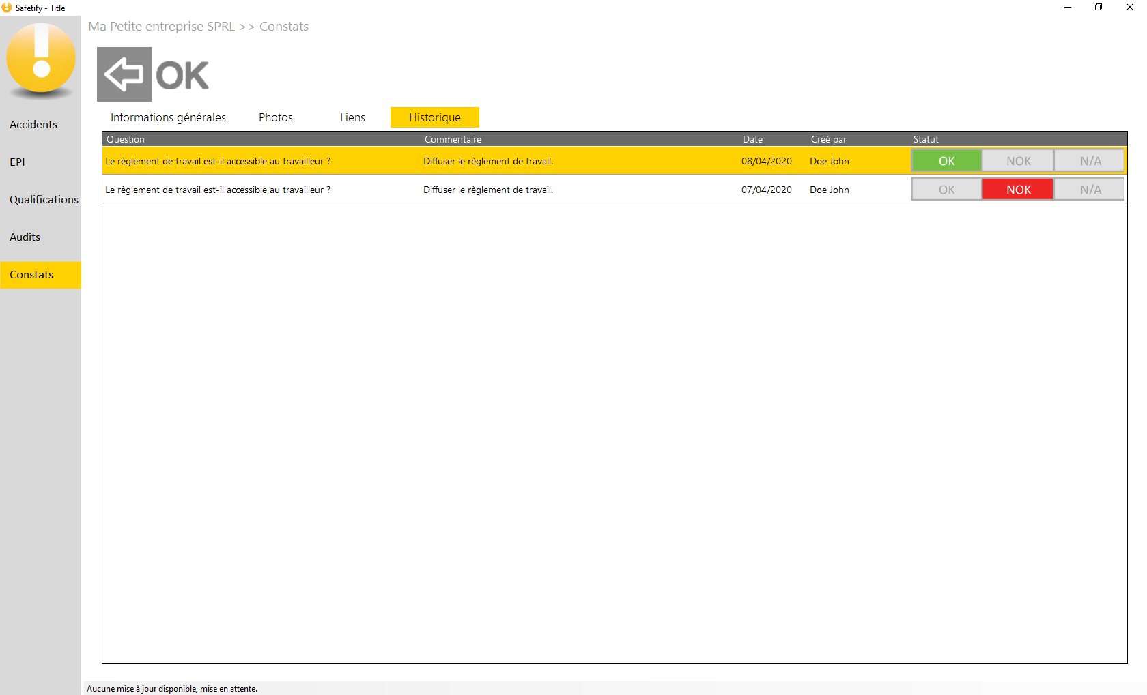The image size is (1147, 695).
Task: Click the Safetify exclamation logo
Action: click(x=41, y=59)
